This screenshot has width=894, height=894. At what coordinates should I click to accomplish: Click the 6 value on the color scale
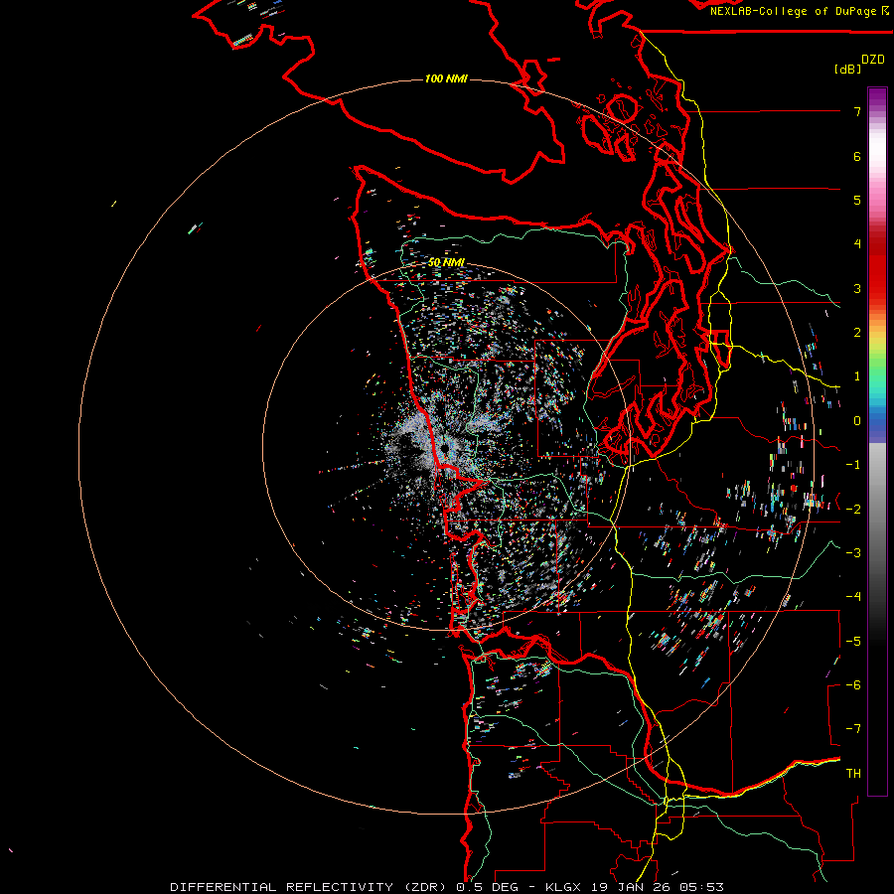pos(857,156)
